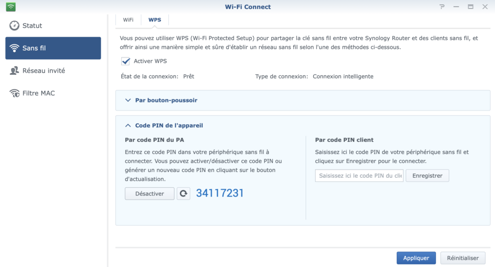This screenshot has height=267, width=495.
Task: Close the Wi-Fi Connect window
Action: (x=485, y=7)
